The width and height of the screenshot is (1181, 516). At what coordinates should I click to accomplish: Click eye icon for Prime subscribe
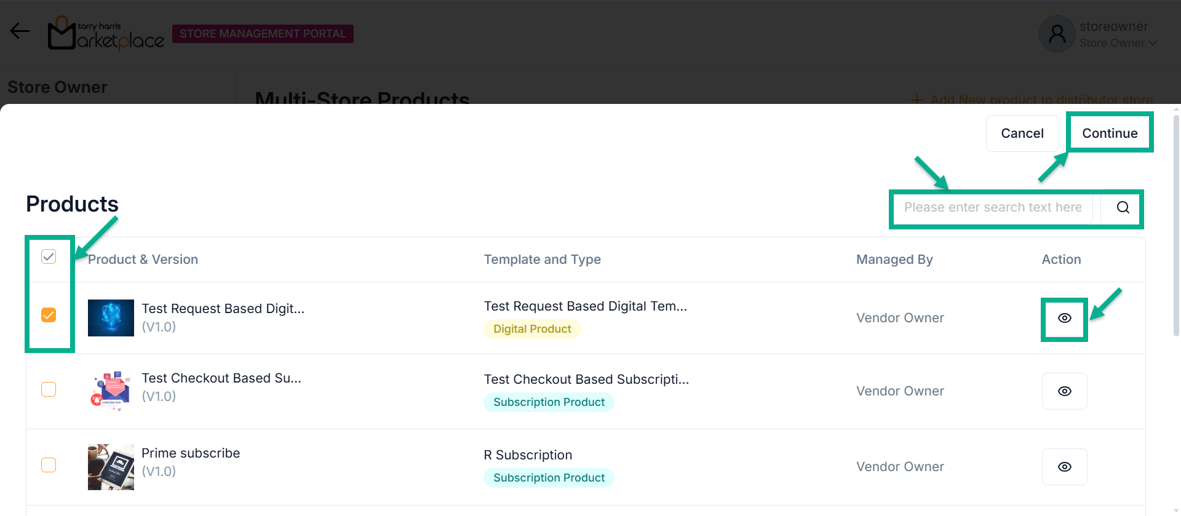tap(1064, 467)
